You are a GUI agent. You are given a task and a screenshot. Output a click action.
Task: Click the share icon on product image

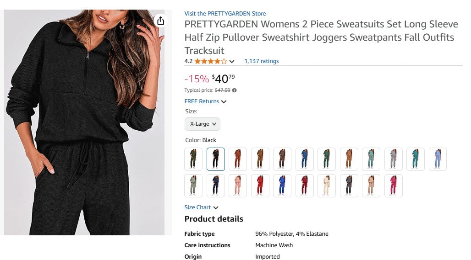coord(160,21)
